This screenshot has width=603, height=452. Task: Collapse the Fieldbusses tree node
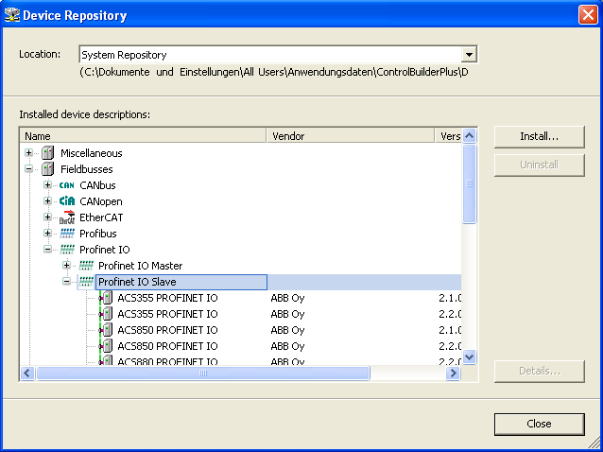[x=29, y=169]
